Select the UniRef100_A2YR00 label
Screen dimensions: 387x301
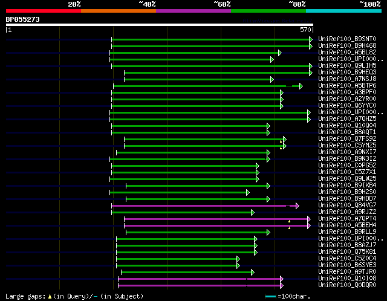[347, 99]
